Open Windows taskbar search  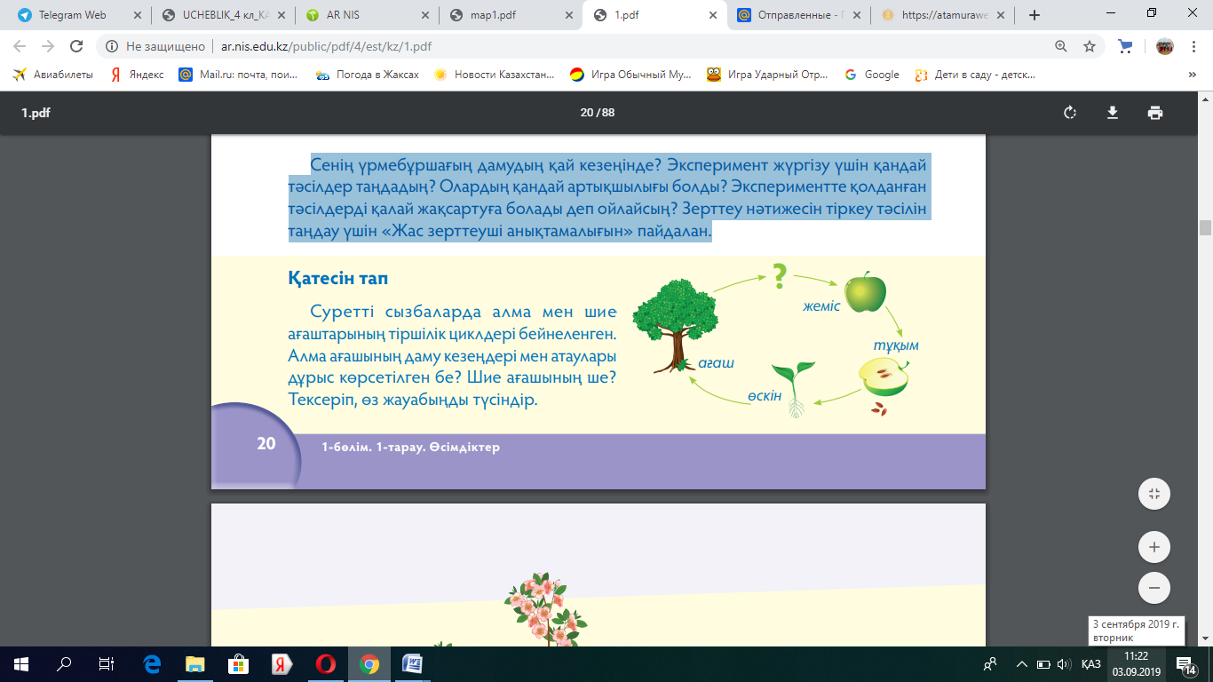(64, 664)
